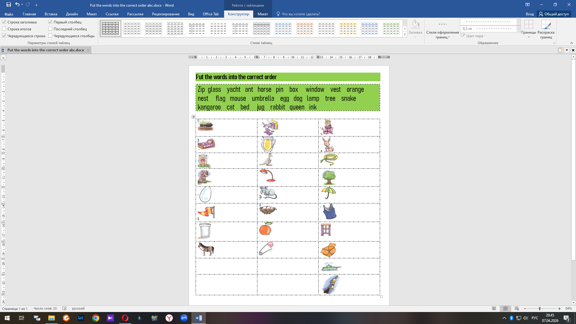576x324 pixels.
Task: Enable the Строка итогов checkbox
Action: pyautogui.click(x=4, y=29)
